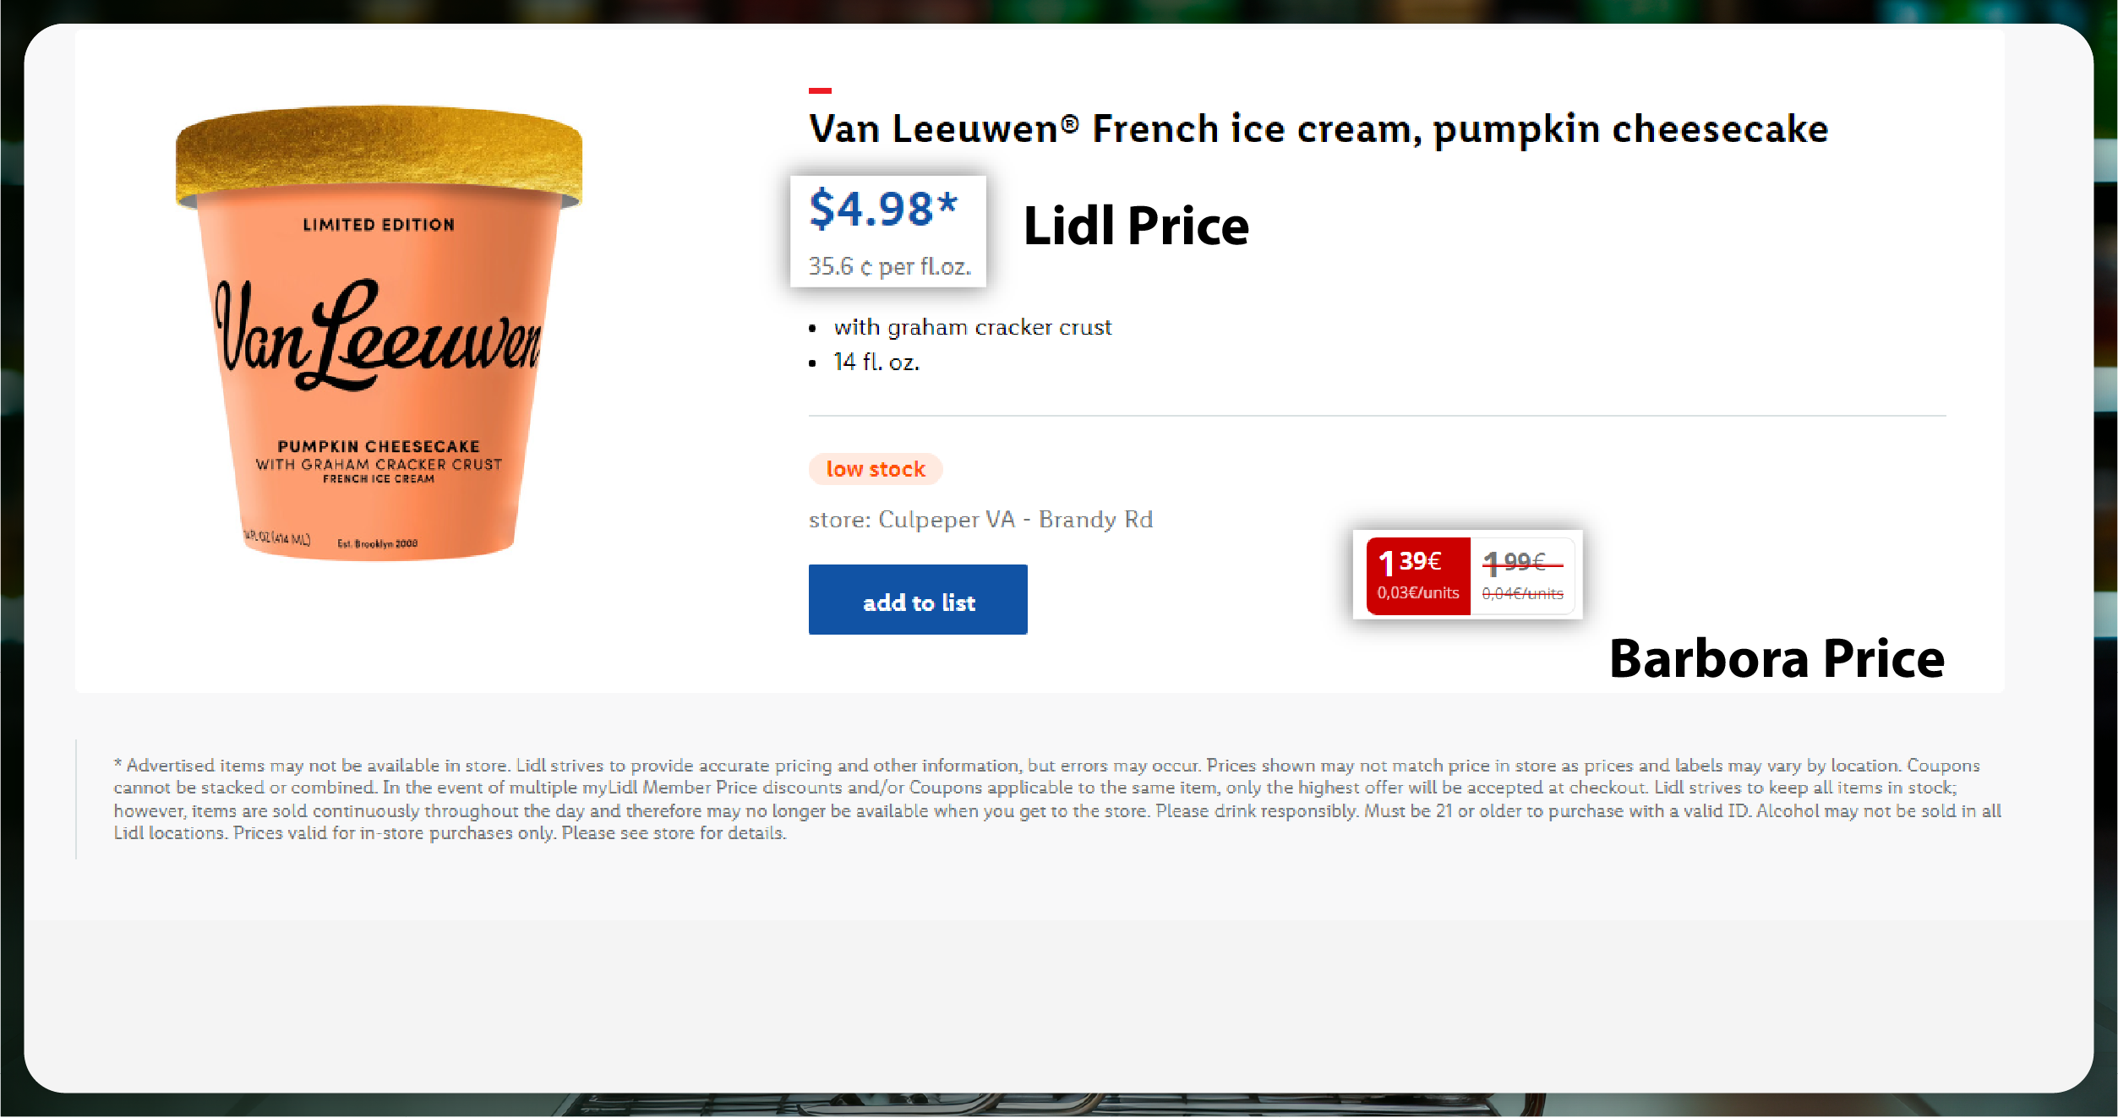Click the $4.98 Lidl price

(883, 209)
